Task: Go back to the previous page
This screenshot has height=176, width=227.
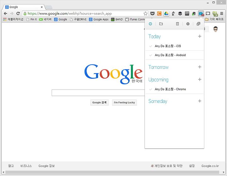Action: click(x=5, y=14)
